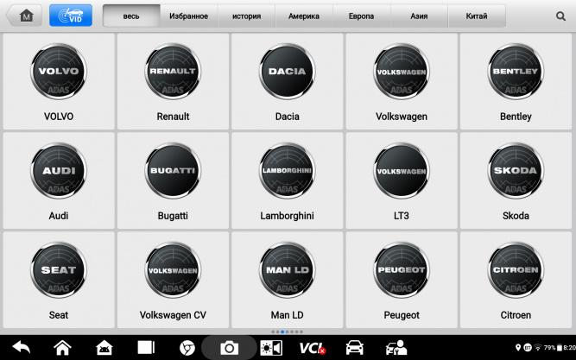576x360 pixels.
Task: Select the LT3 Volkswagen icon
Action: 402,171
